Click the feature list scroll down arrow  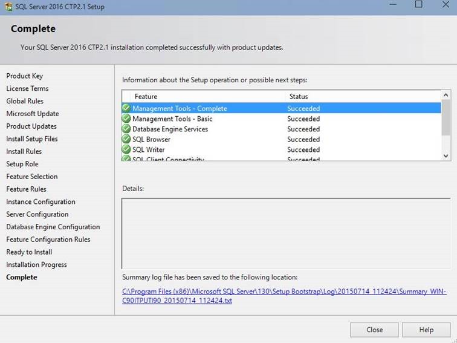446,155
